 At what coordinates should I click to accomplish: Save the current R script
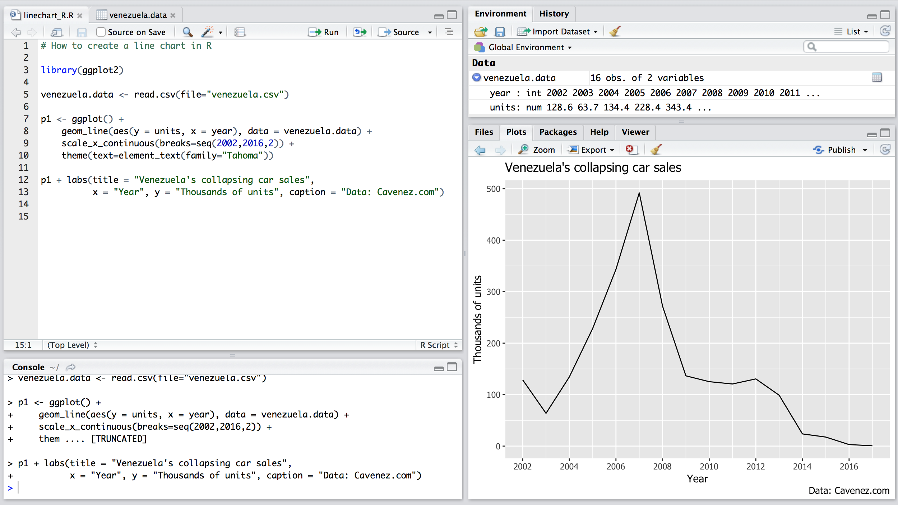[82, 32]
